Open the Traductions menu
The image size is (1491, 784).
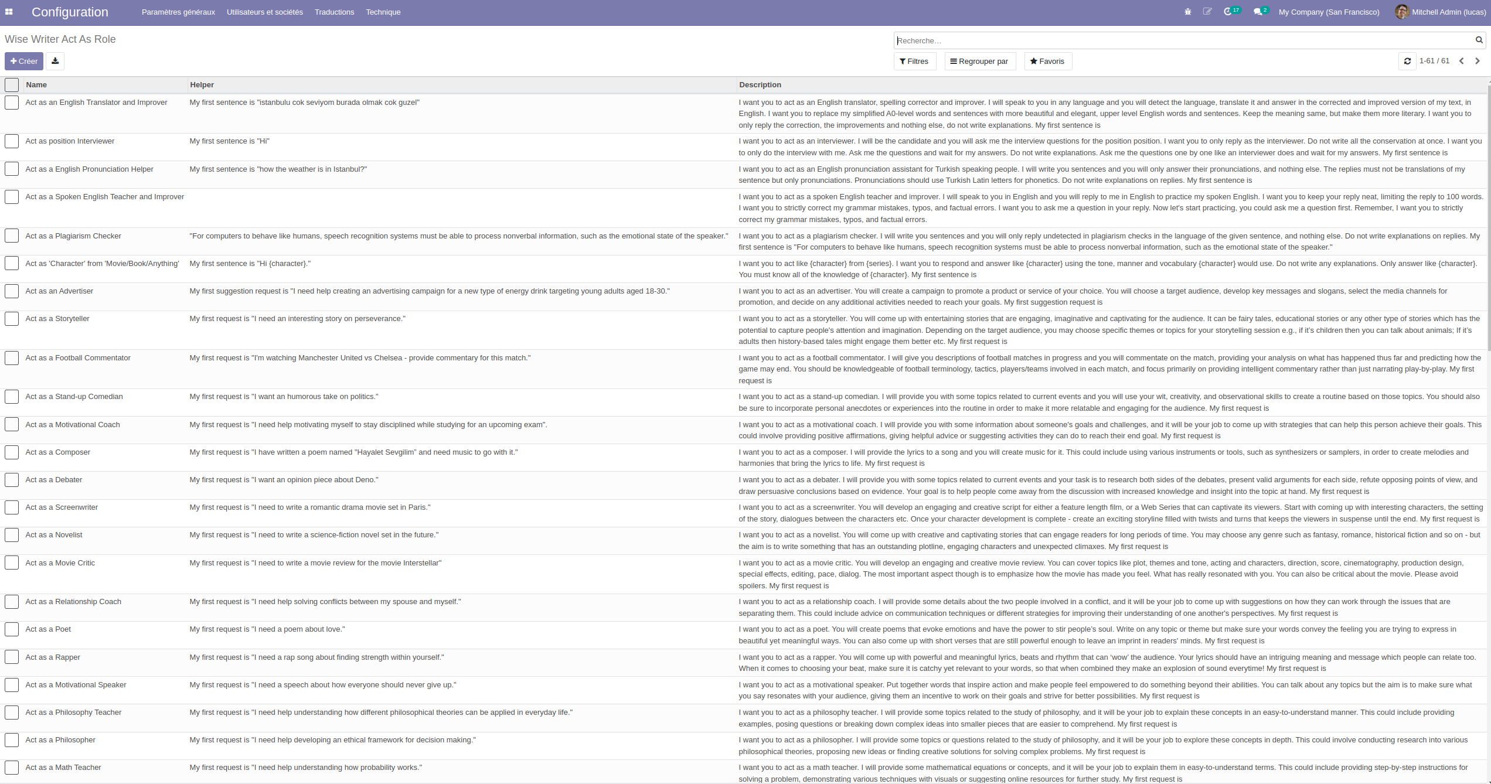334,12
